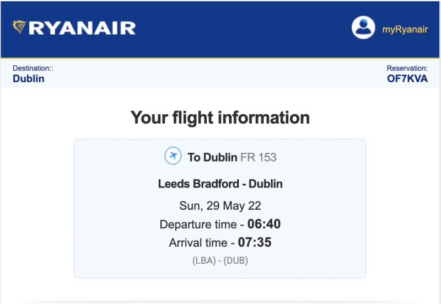Click the (LBA) departure airport code
This screenshot has width=441, height=304.
[x=205, y=260]
